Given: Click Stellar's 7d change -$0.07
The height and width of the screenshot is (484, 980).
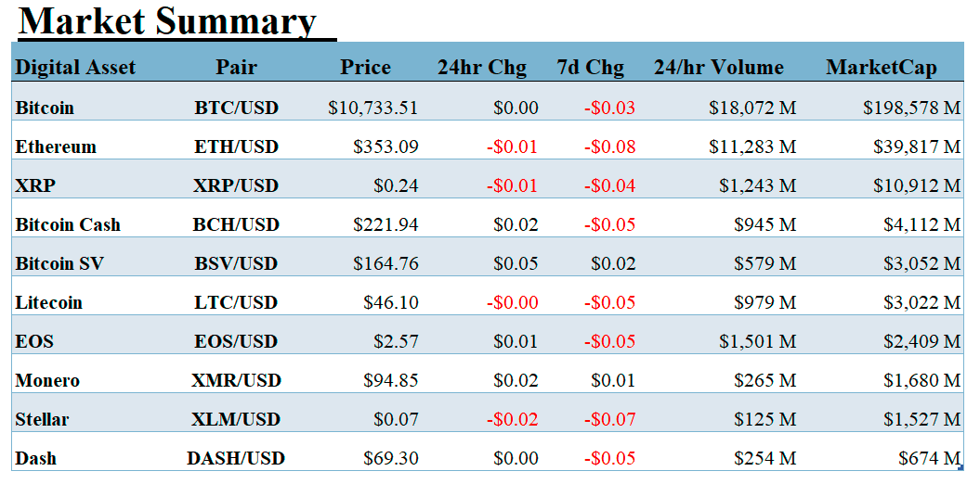Looking at the screenshot, I should coord(610,419).
